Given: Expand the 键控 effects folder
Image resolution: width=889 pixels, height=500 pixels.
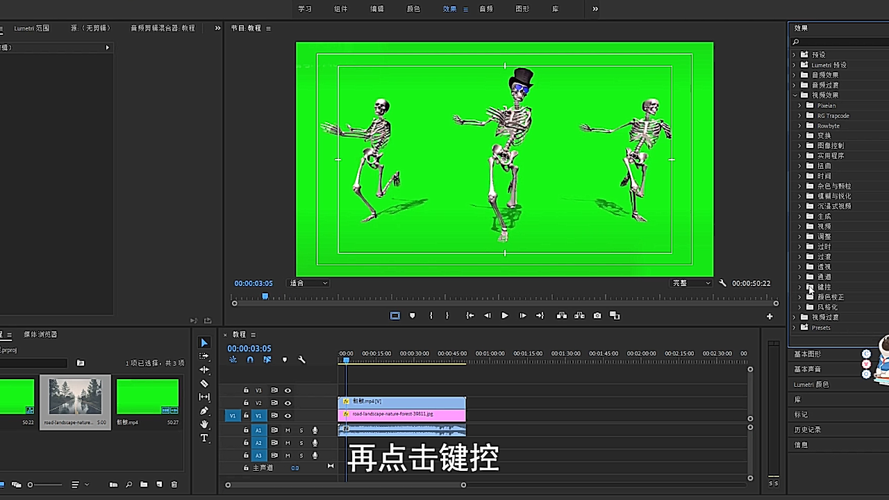Looking at the screenshot, I should click(799, 287).
